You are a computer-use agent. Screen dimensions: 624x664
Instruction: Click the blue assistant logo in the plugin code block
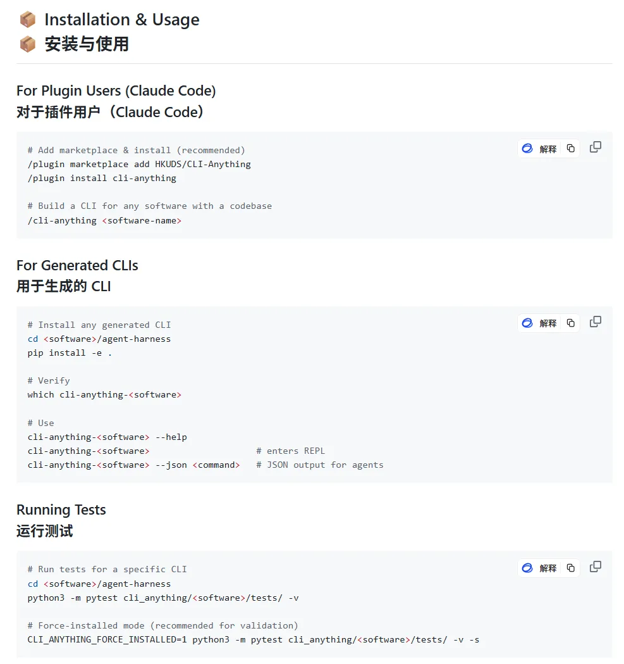[527, 149]
